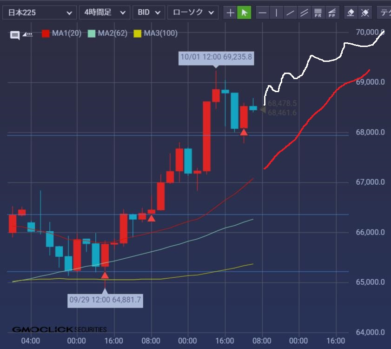Image resolution: width=391 pixels, height=349 pixels.
Task: Pick the FF Fibonacci fan tool
Action: 332,13
